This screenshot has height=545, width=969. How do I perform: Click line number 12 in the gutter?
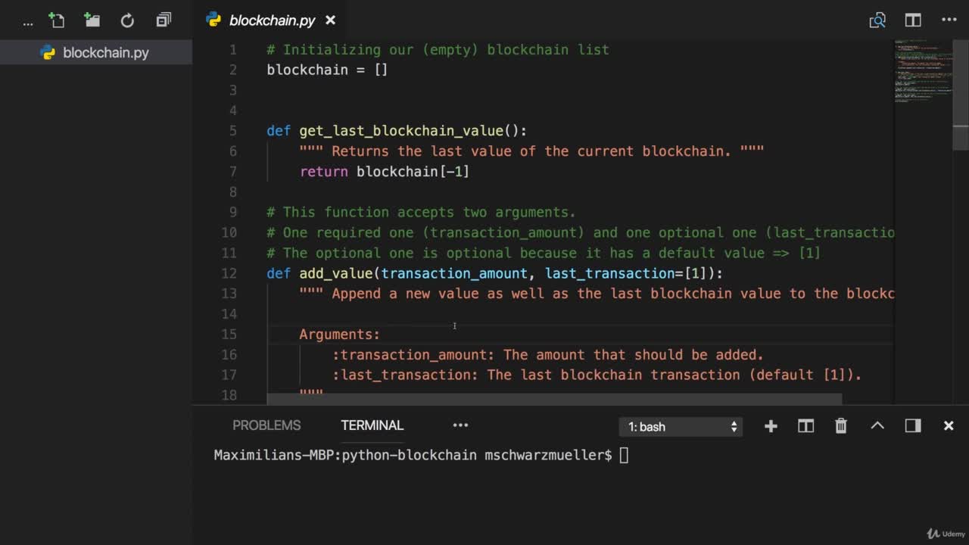point(229,273)
